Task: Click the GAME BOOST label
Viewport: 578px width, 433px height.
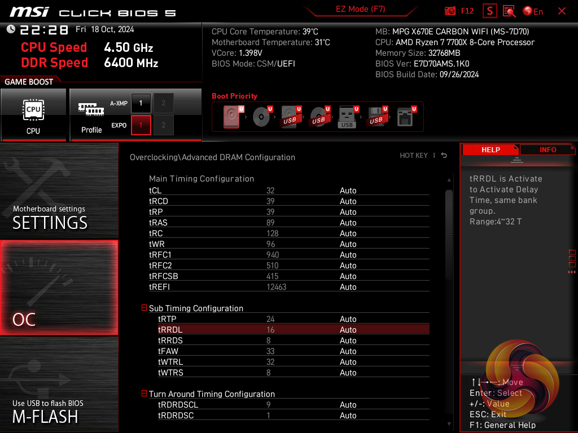Action: [29, 82]
